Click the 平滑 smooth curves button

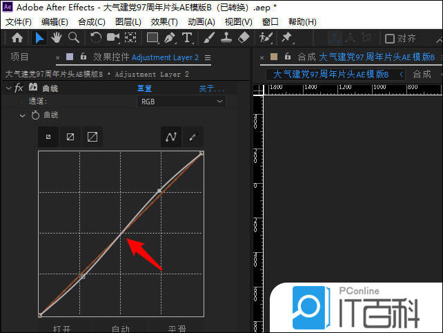tap(177, 328)
